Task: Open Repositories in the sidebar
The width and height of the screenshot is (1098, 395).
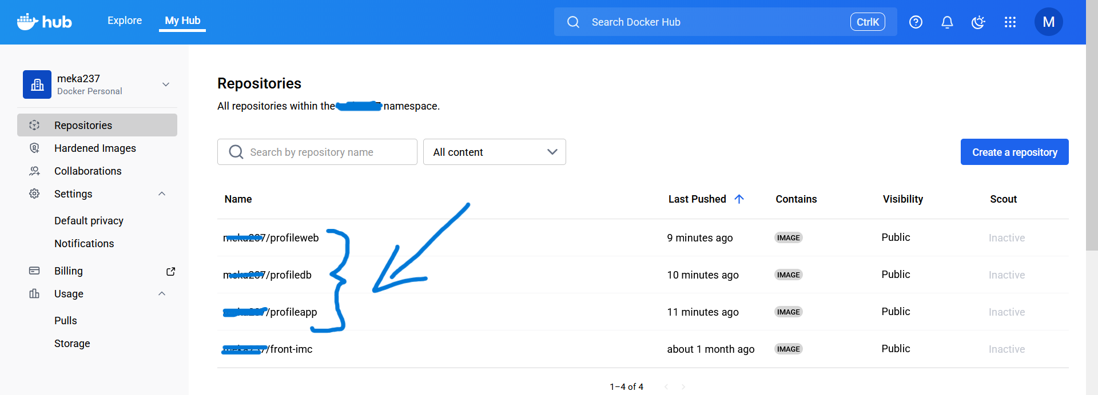Action: 97,125
